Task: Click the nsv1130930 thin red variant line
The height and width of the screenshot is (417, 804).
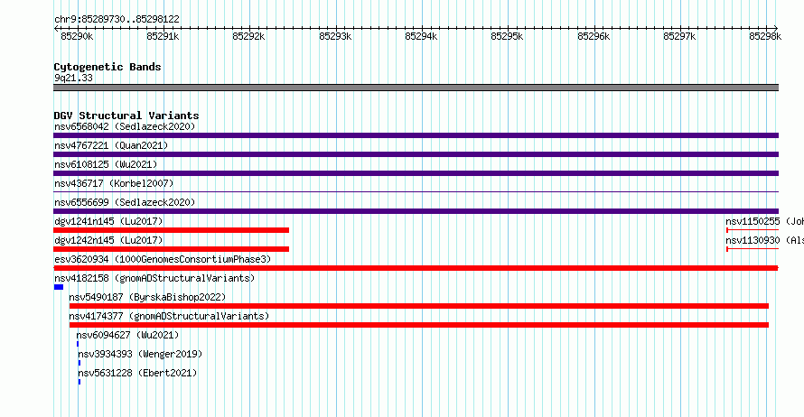Action: (x=753, y=249)
